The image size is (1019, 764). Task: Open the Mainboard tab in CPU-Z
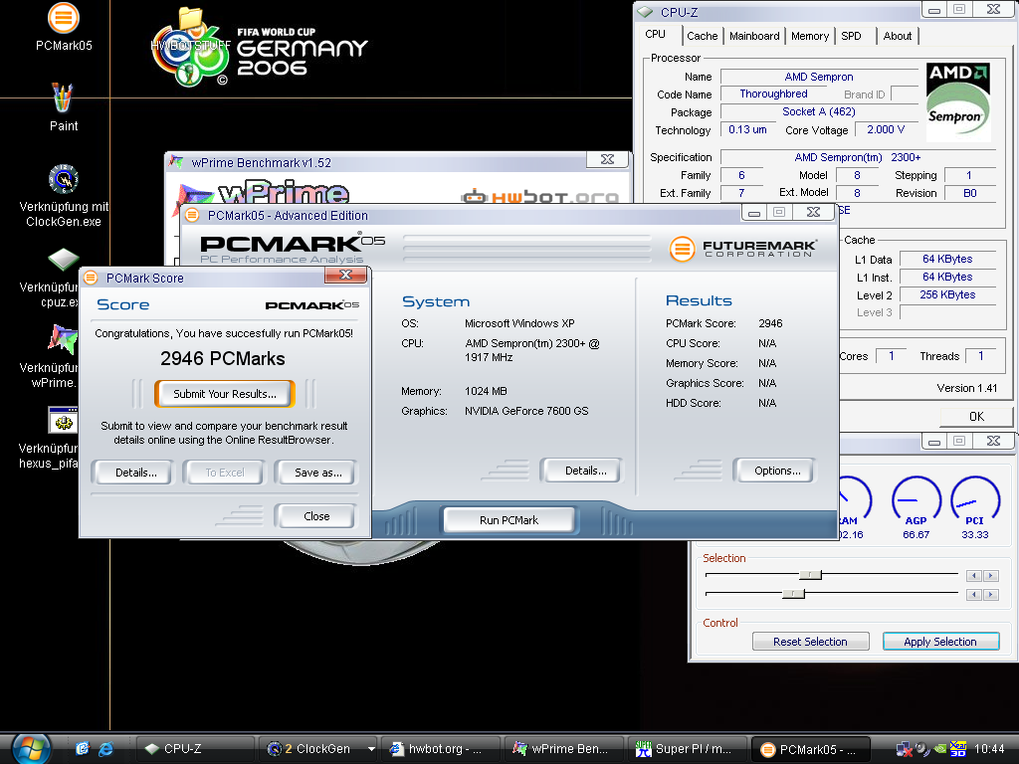click(754, 36)
